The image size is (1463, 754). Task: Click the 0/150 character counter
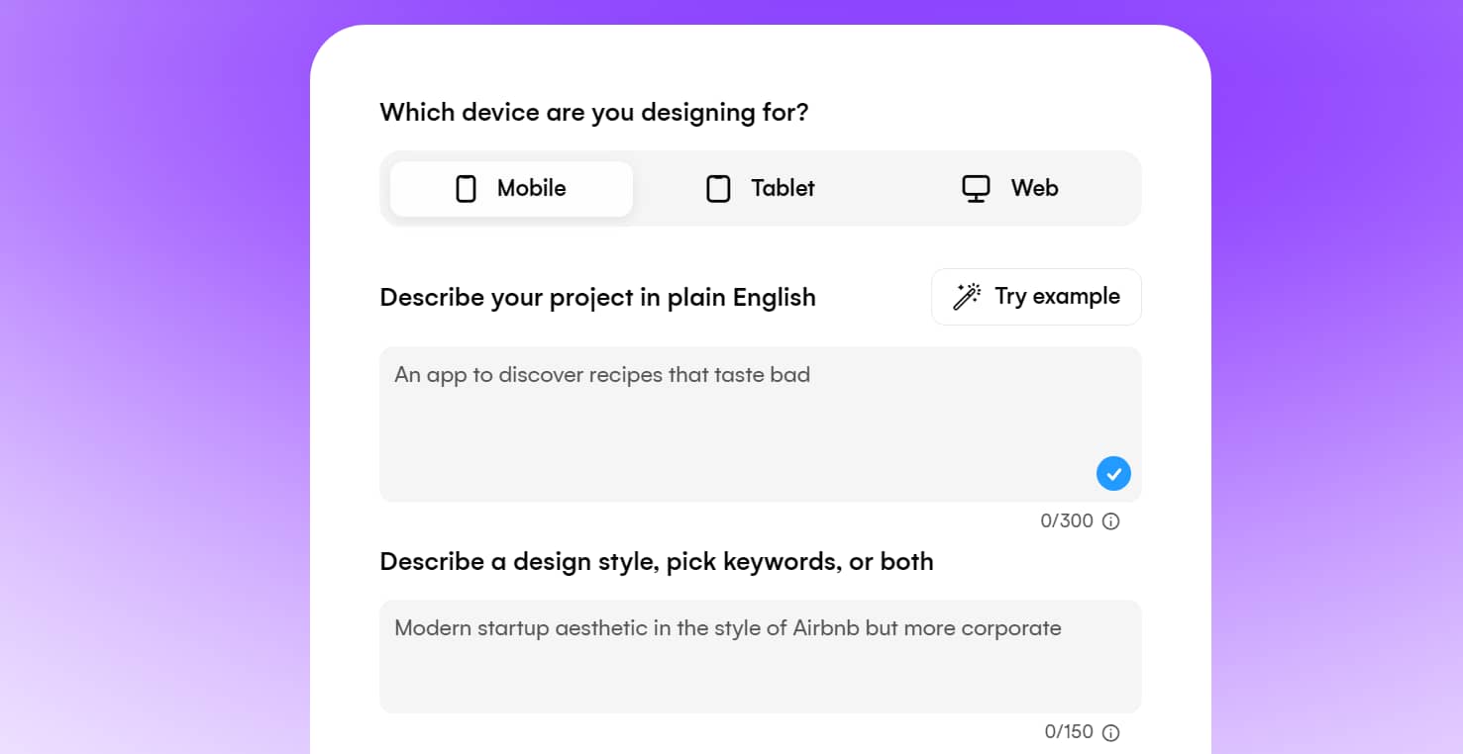(1069, 732)
